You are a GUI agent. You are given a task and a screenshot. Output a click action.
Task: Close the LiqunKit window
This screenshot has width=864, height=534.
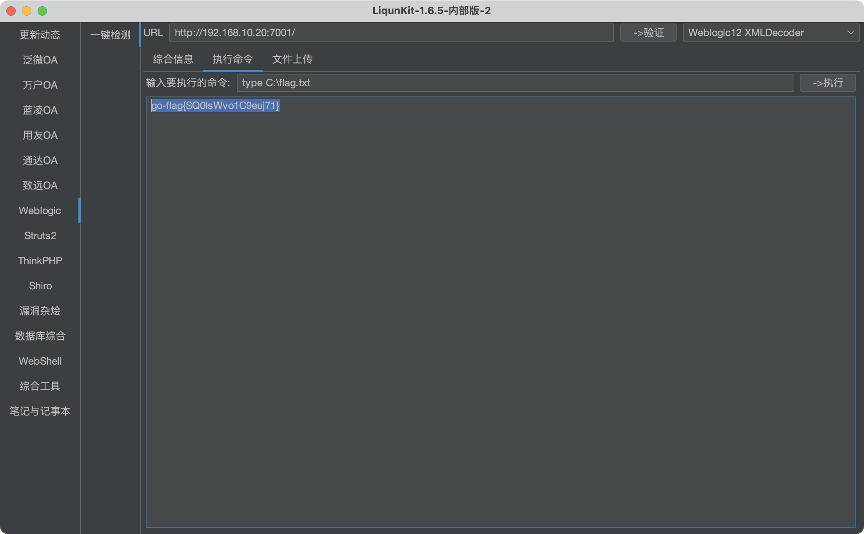coord(11,11)
